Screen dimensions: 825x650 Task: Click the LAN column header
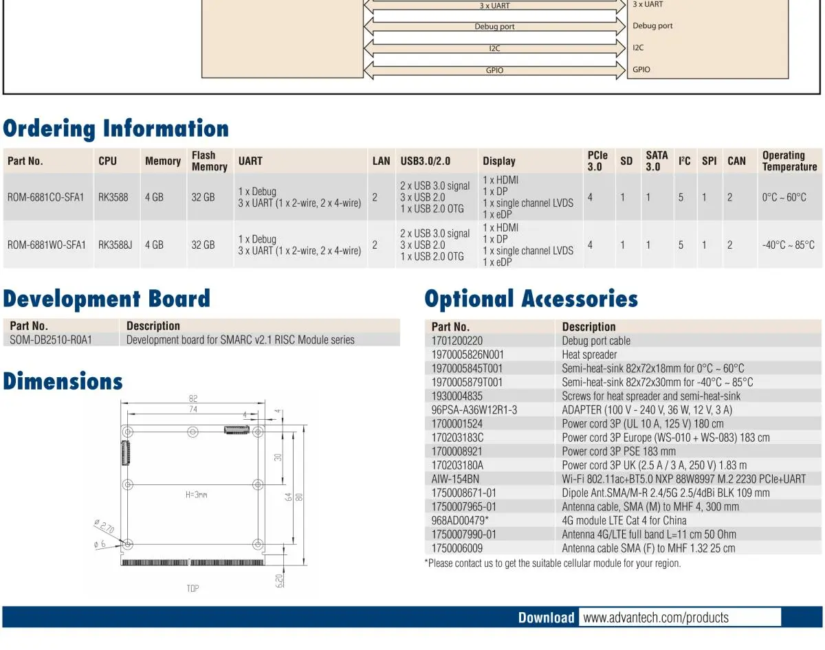[381, 161]
